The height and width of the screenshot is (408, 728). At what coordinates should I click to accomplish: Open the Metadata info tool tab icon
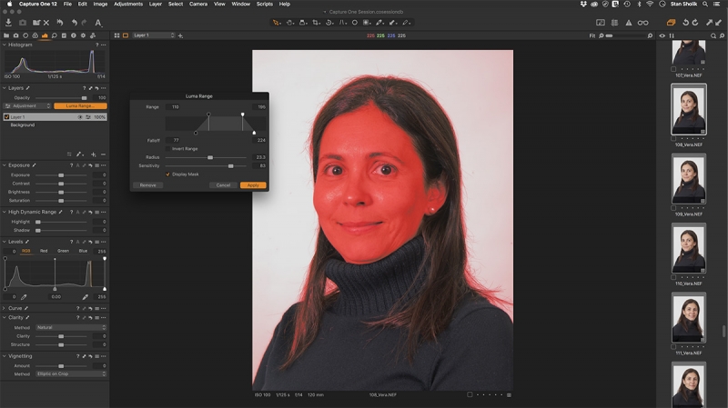tap(74, 35)
